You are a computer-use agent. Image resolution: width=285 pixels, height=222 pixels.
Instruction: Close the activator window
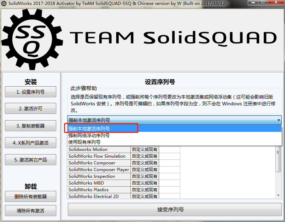(276, 2)
